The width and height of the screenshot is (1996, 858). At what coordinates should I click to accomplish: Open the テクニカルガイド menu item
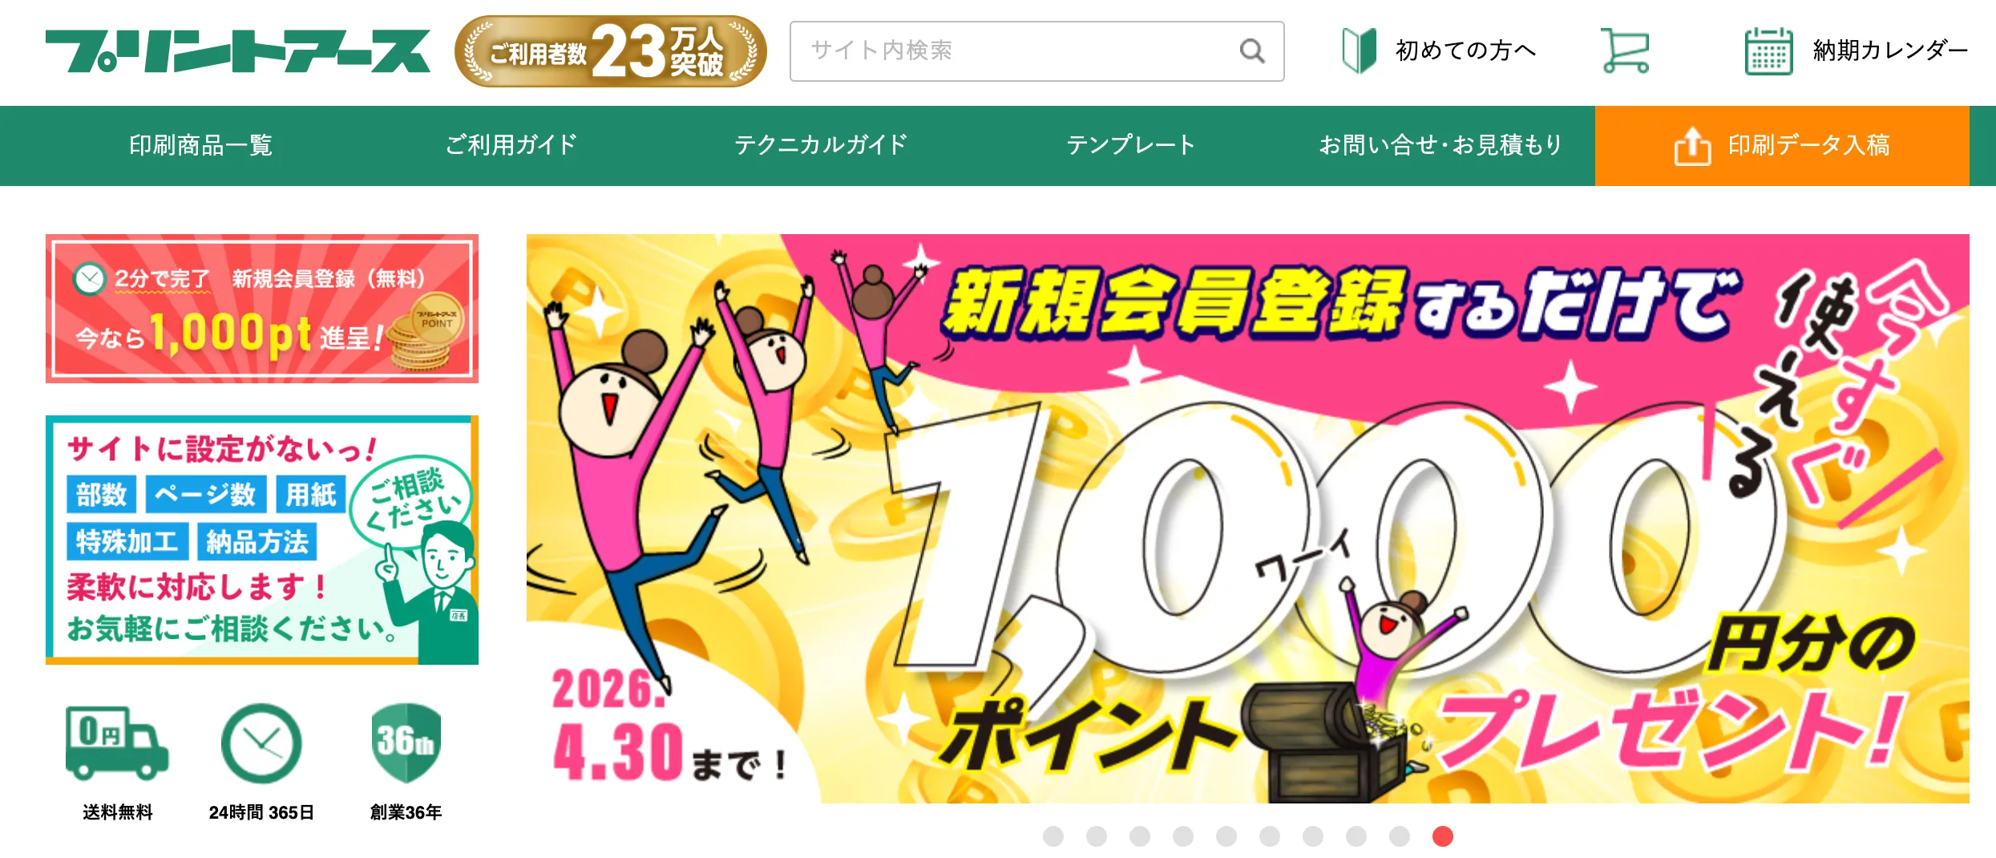click(822, 145)
